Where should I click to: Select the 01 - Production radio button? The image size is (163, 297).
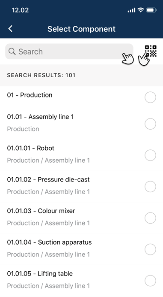[x=150, y=97]
